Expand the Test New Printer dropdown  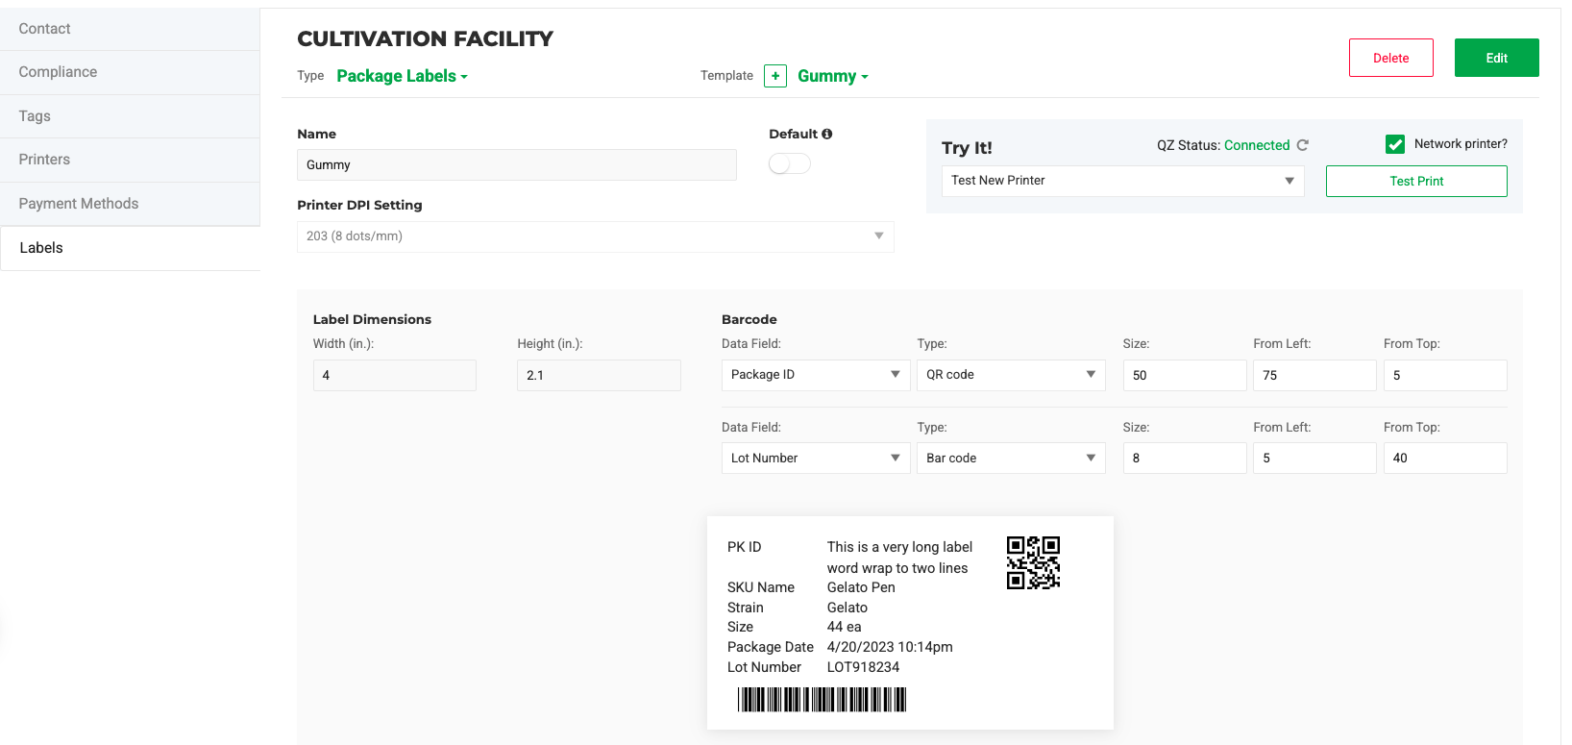coord(1122,181)
